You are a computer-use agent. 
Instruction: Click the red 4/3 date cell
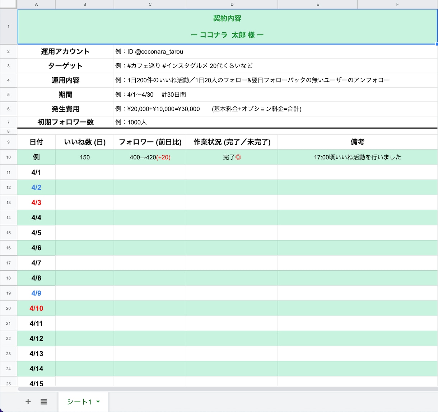(36, 202)
